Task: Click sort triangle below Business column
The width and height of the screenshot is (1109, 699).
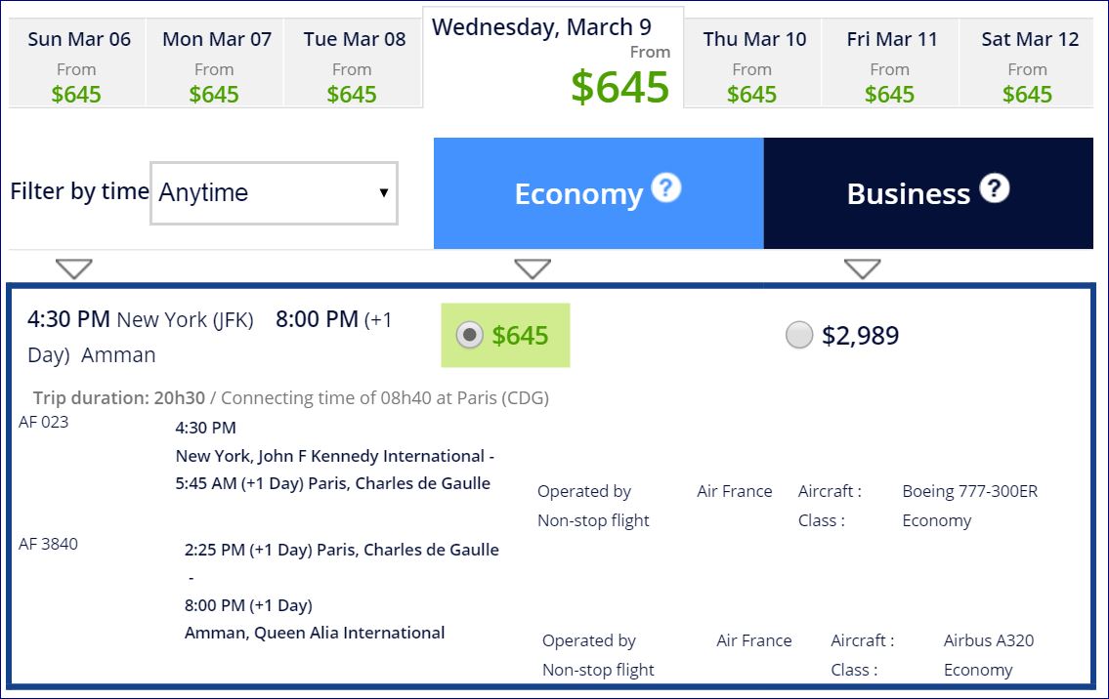Action: [862, 268]
